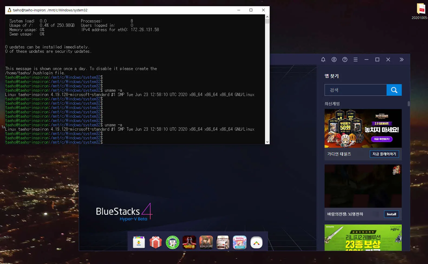Open the BlueStacks Cafe dock icon
This screenshot has width=428, height=264.
(x=172, y=242)
